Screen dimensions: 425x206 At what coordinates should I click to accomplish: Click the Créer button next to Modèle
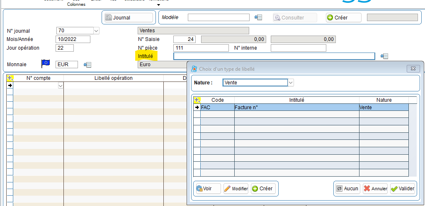coord(343,17)
